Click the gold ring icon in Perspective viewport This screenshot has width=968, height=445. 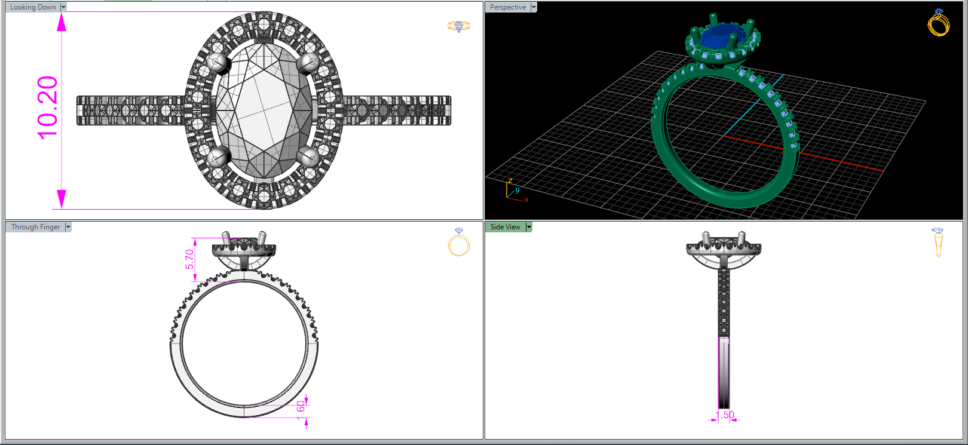[x=939, y=23]
